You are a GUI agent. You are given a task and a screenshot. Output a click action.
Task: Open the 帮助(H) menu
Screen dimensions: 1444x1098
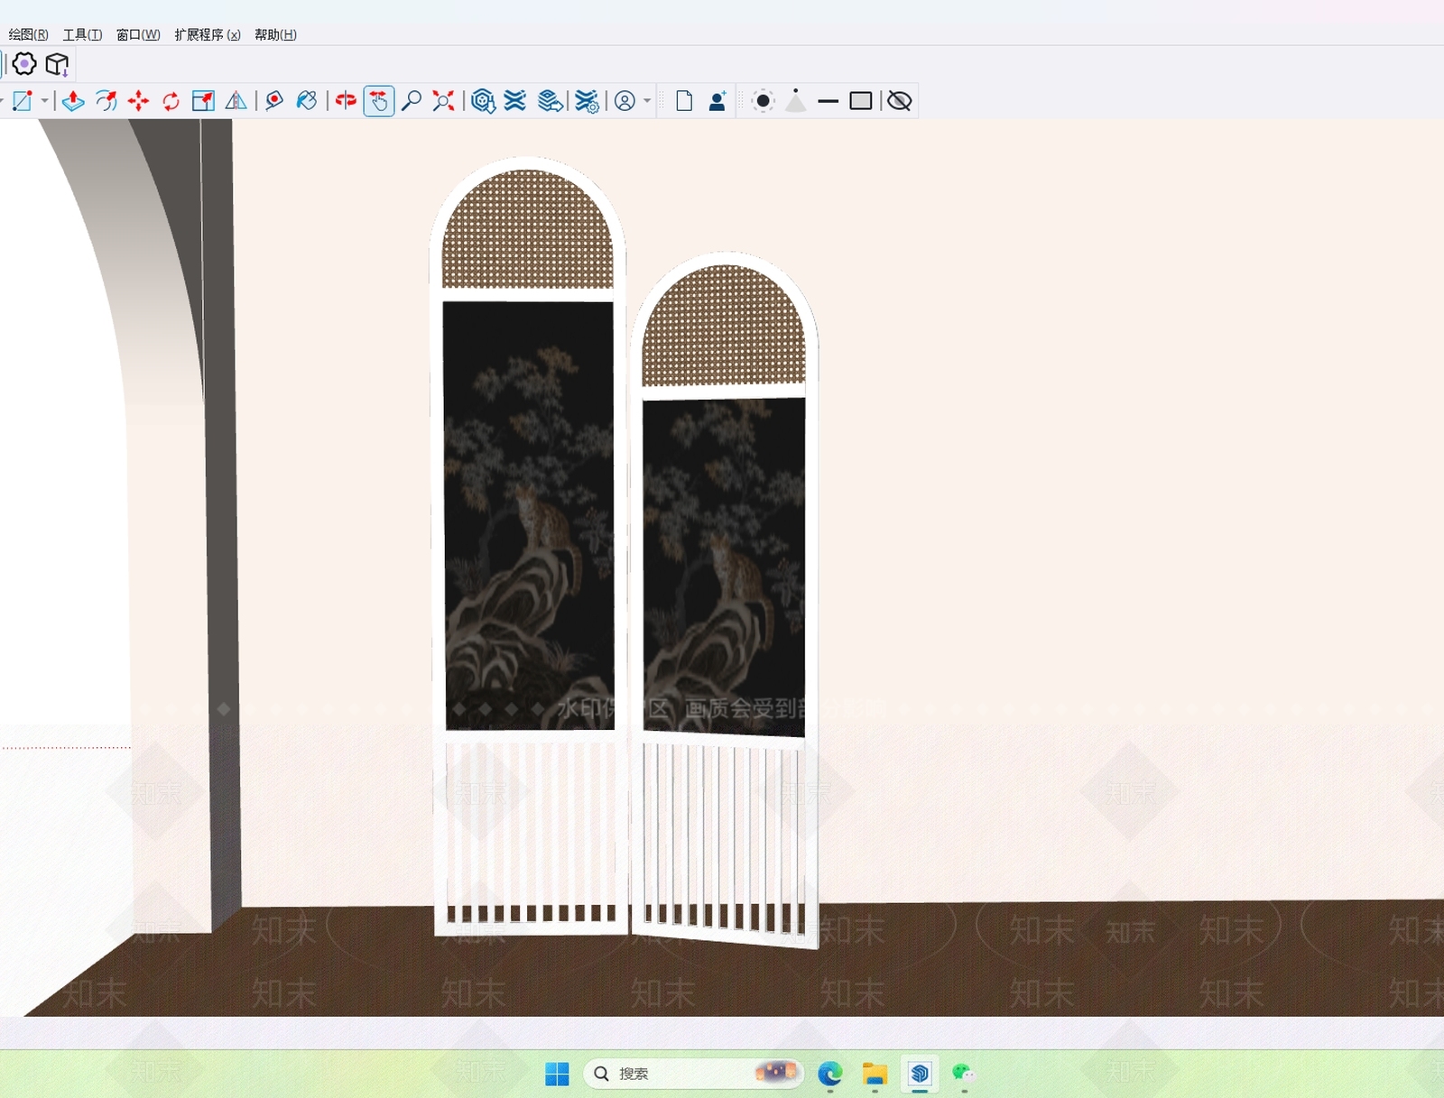pos(275,34)
